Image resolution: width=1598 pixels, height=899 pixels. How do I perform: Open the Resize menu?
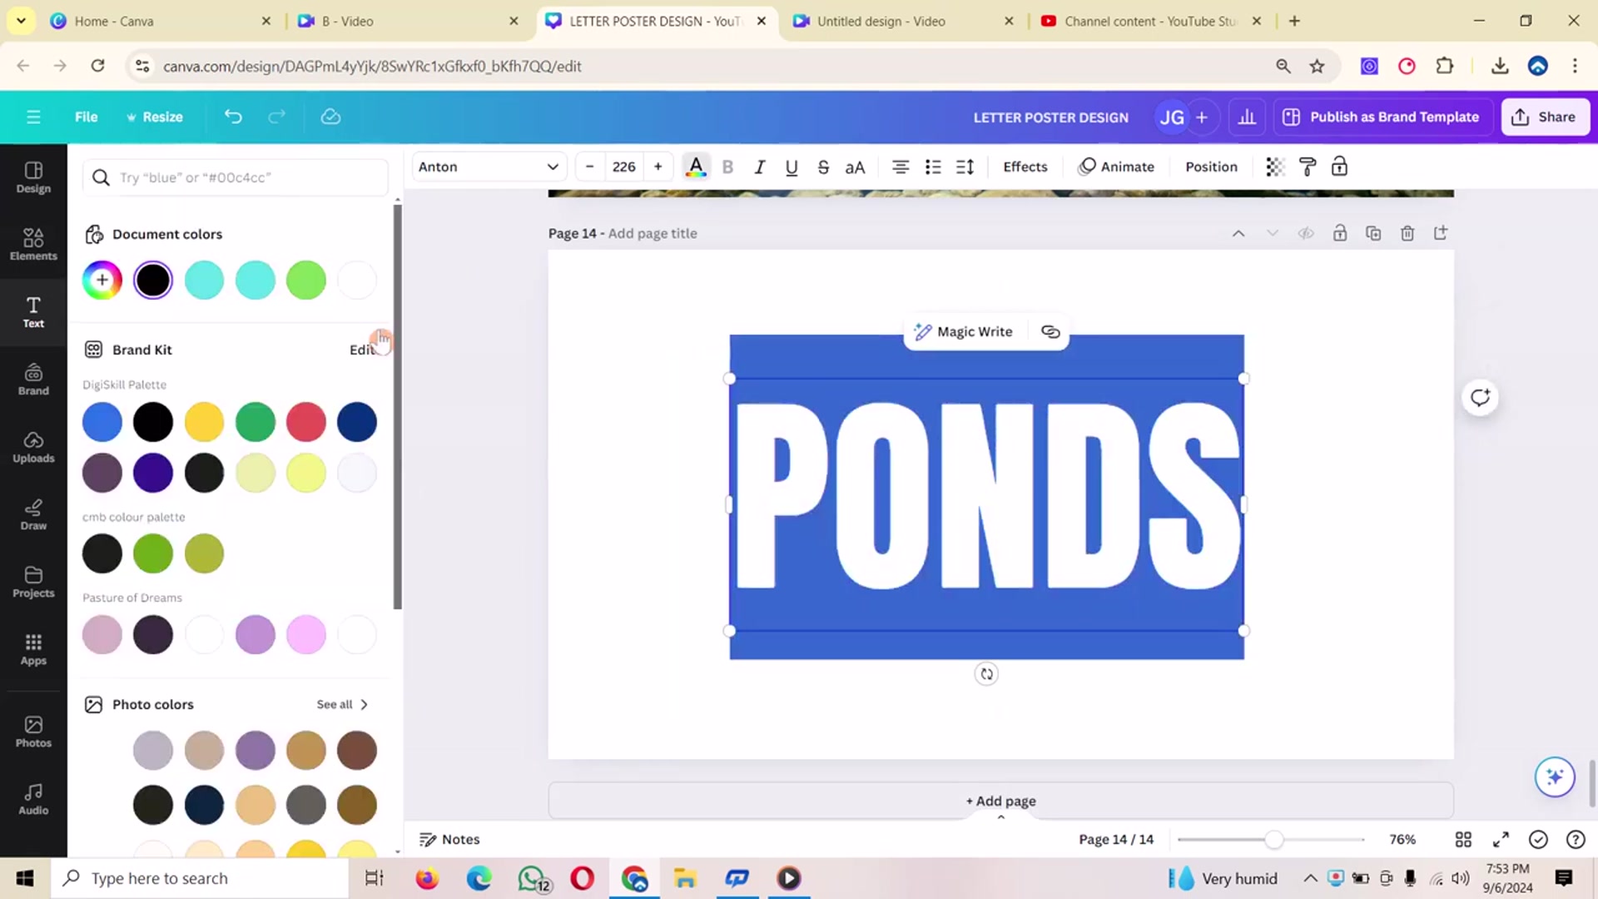coord(154,117)
